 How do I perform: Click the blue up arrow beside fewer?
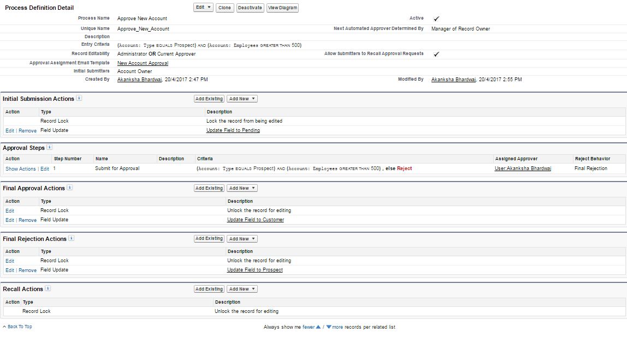(318, 327)
